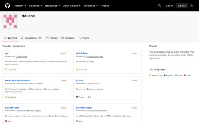Follow the Doi-Works/api fork source link

21,56
